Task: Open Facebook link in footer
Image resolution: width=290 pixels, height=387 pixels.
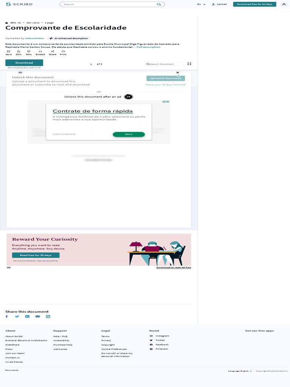Action: (x=159, y=345)
